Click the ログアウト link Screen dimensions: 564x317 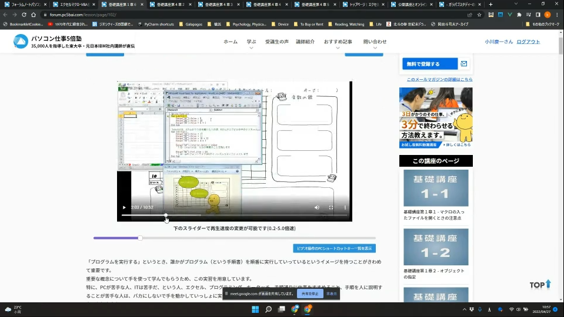528,42
